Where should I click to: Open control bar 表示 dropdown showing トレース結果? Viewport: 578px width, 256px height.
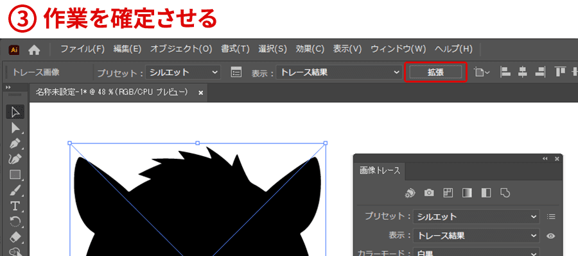(338, 72)
